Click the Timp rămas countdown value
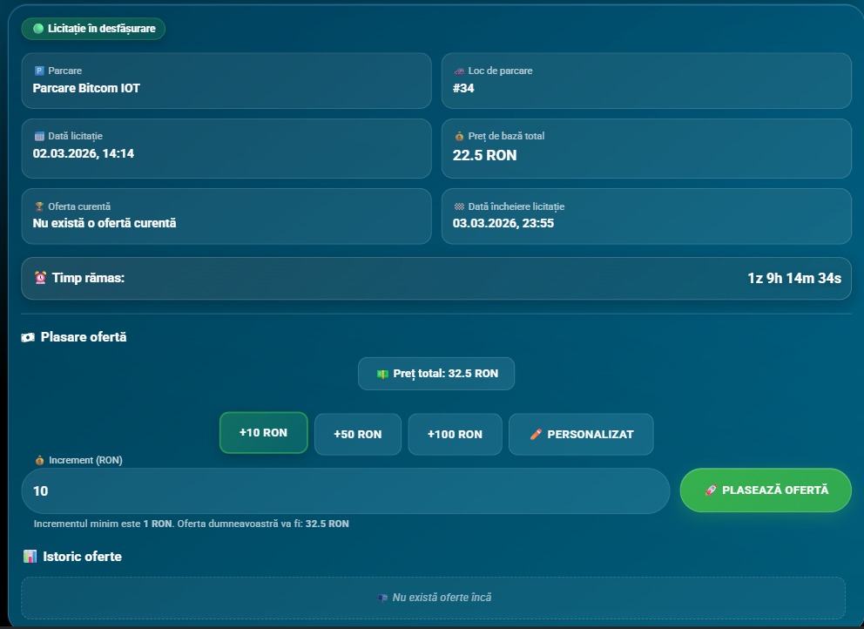This screenshot has height=629, width=864. click(x=793, y=279)
